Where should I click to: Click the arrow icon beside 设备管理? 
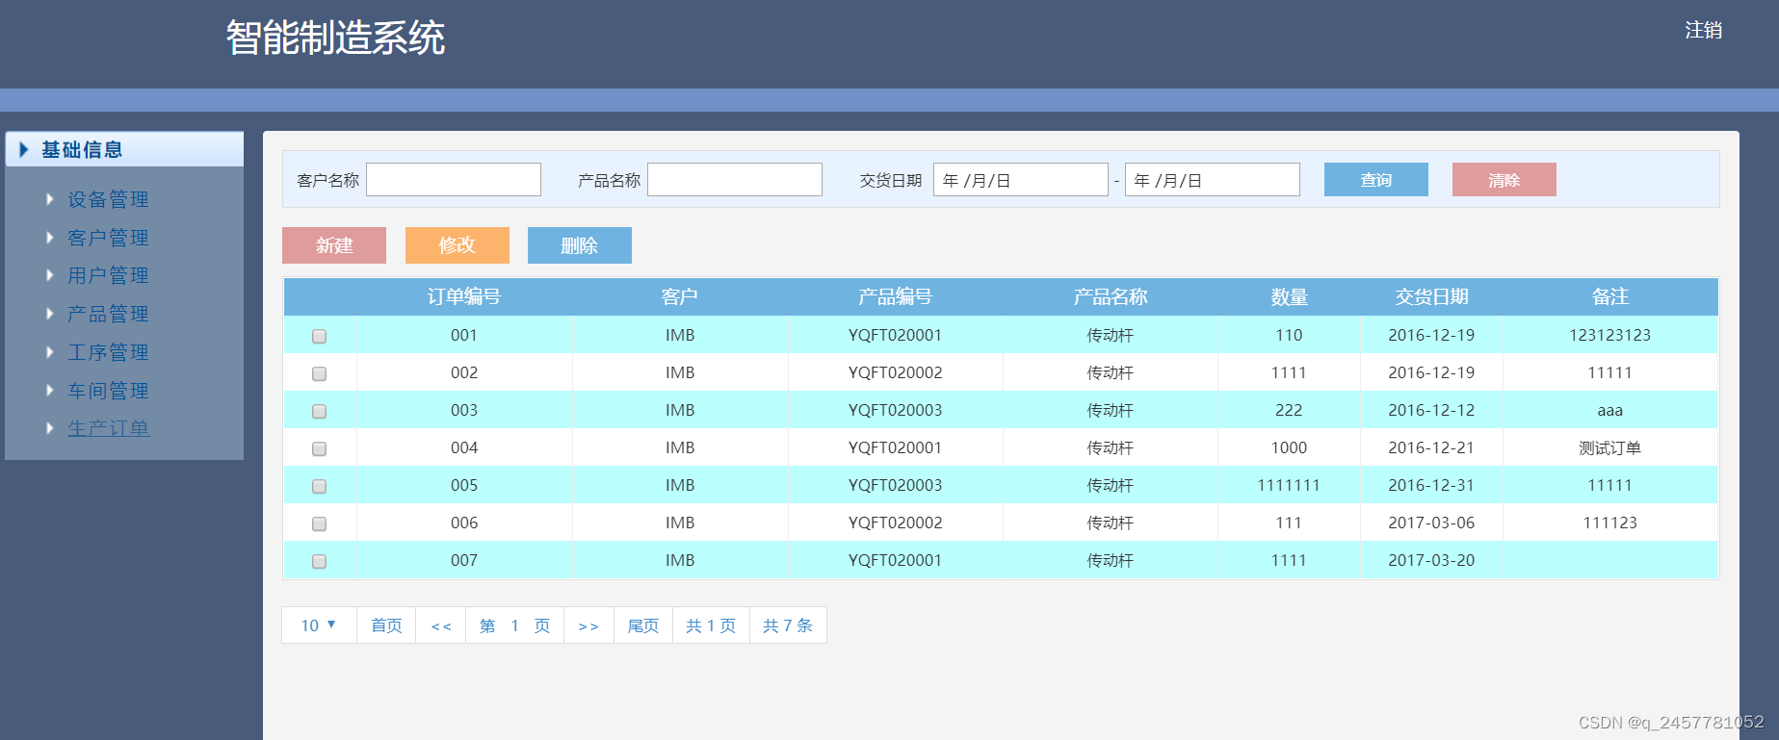tap(50, 199)
